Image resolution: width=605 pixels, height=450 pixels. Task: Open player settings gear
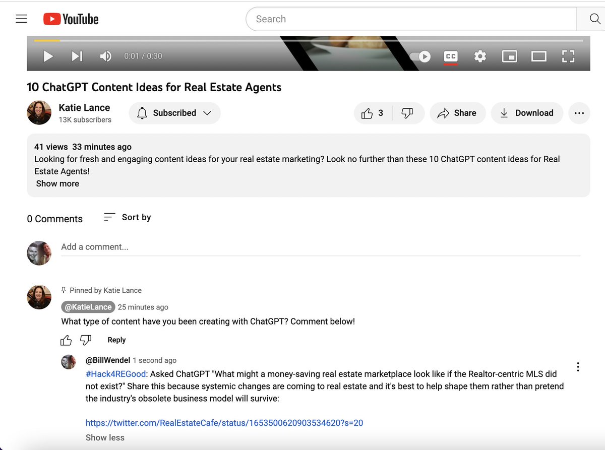[x=480, y=56]
